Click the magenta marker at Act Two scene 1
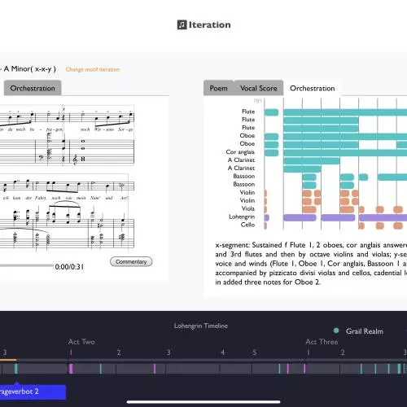The image size is (407, 407). [71, 369]
